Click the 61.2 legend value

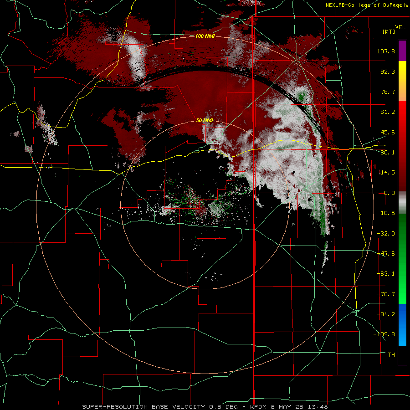[x=388, y=112]
